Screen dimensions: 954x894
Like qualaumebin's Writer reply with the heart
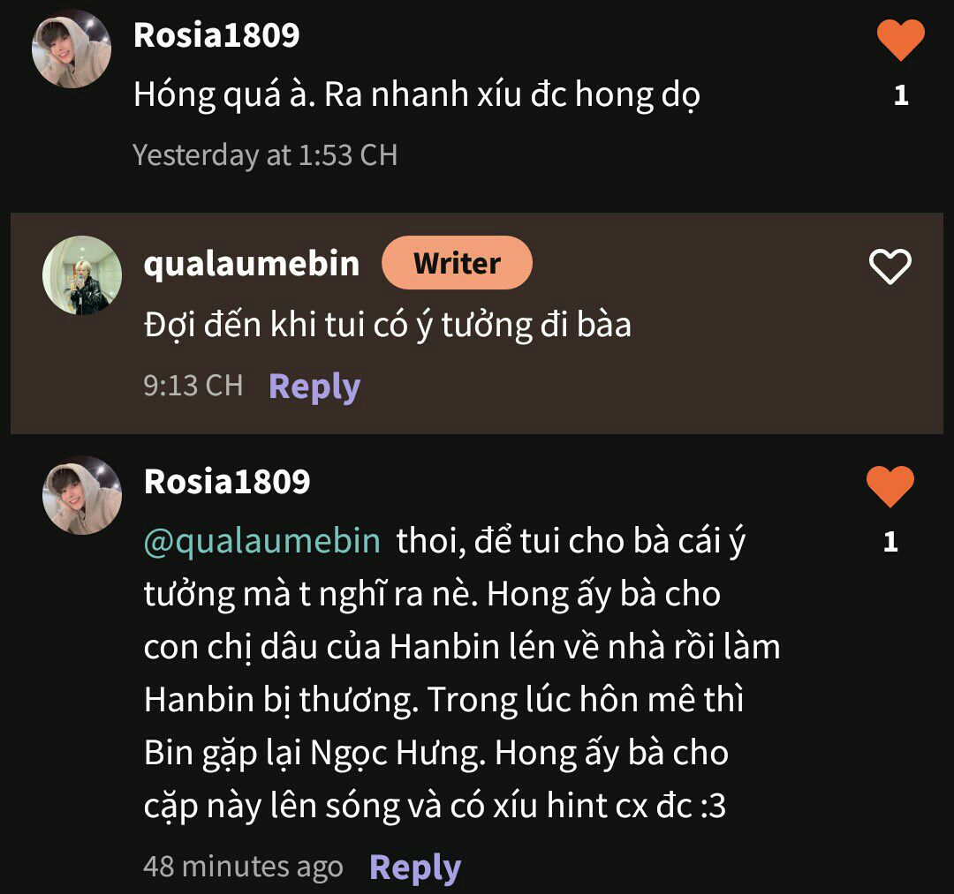pos(890,267)
